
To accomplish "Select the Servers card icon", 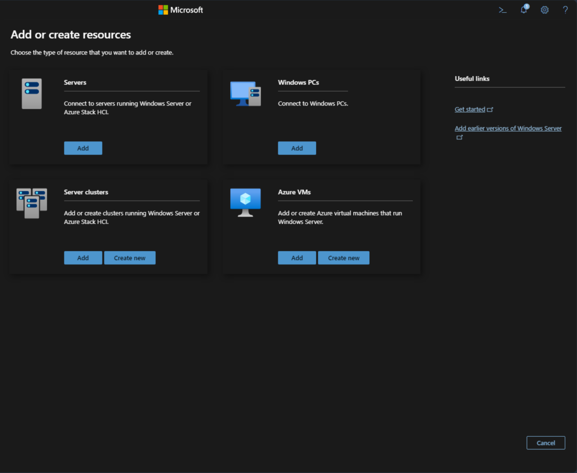I will coord(32,94).
